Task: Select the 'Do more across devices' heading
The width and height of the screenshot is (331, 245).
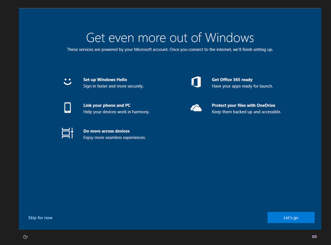Action: pos(106,131)
